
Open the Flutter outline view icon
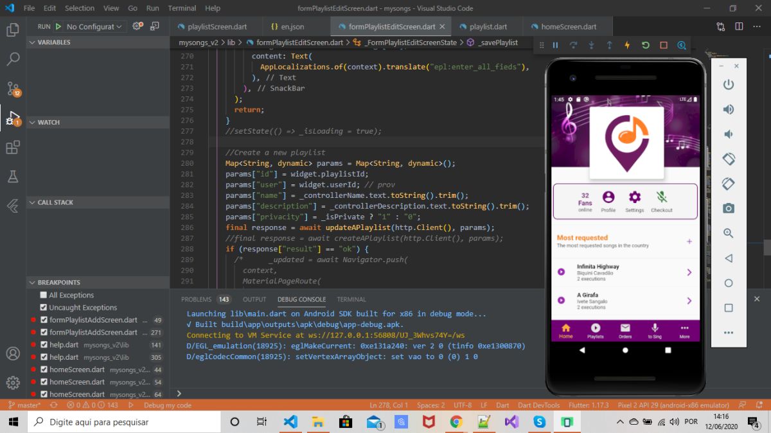click(x=13, y=206)
